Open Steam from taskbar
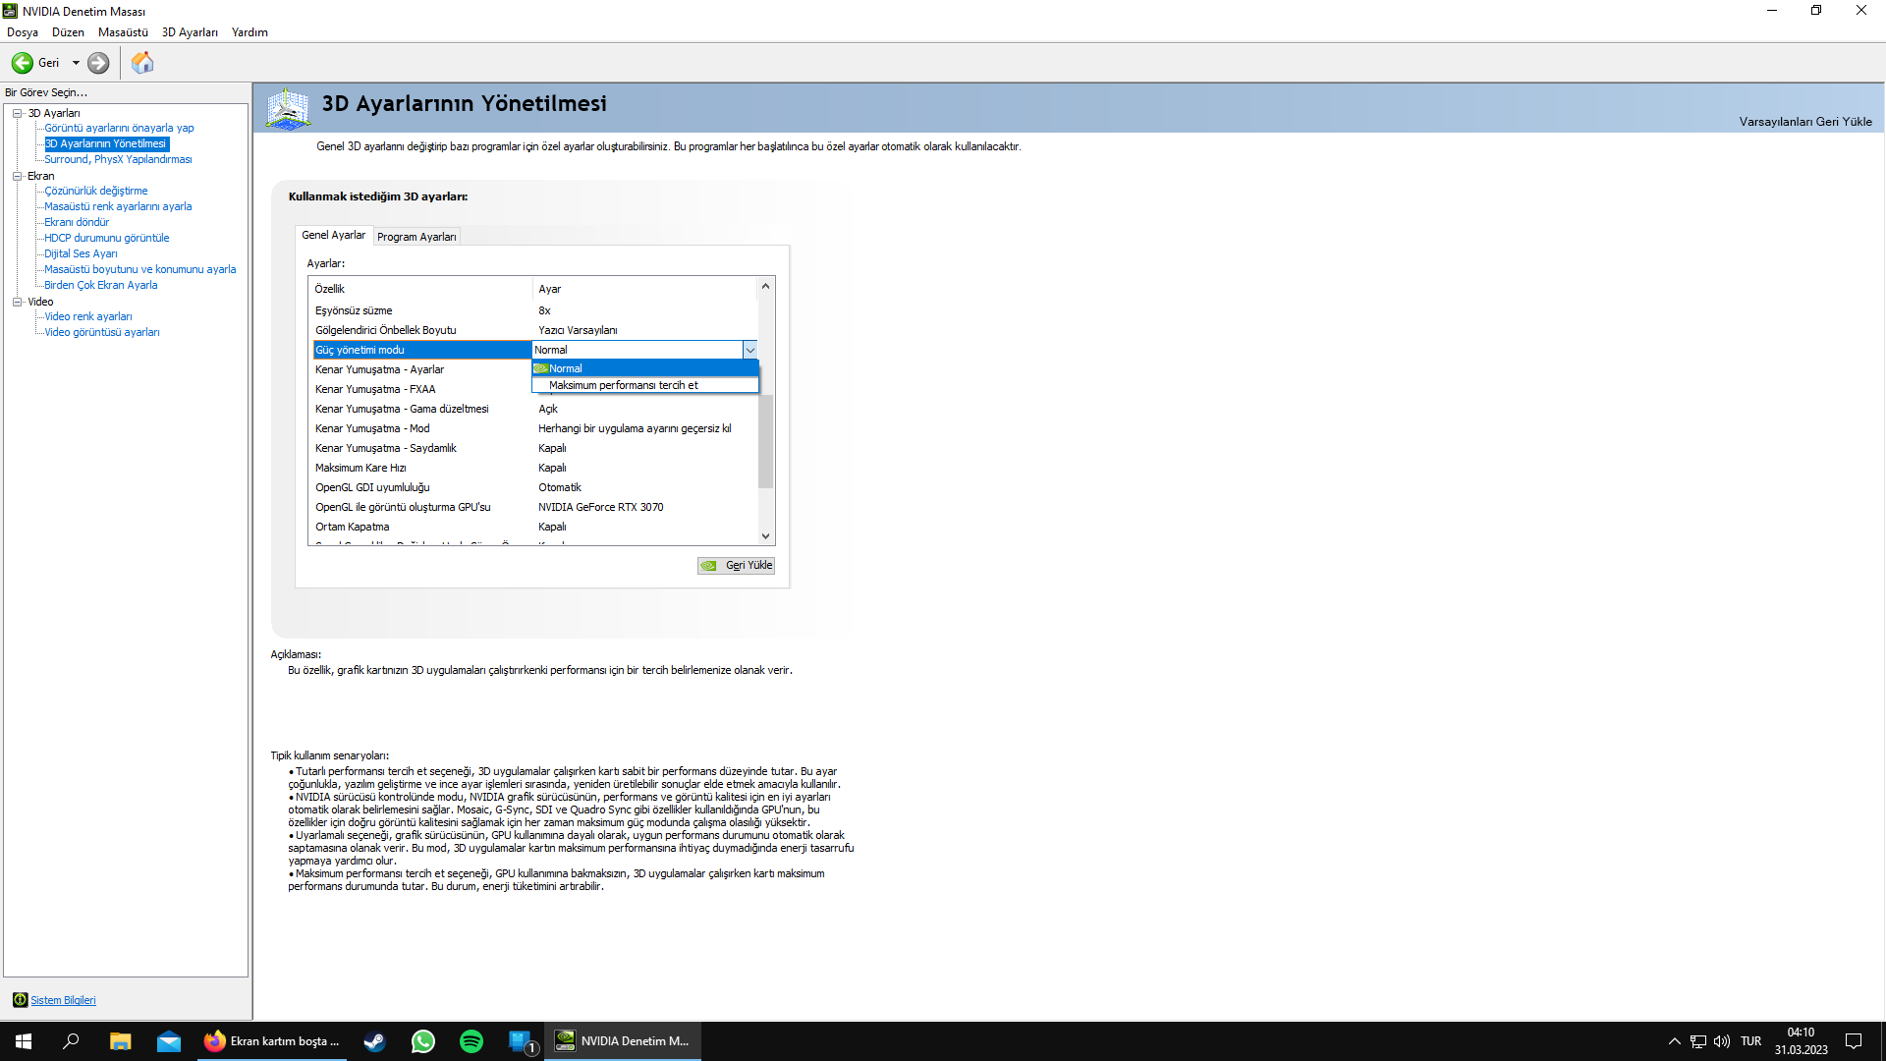 pyautogui.click(x=374, y=1041)
